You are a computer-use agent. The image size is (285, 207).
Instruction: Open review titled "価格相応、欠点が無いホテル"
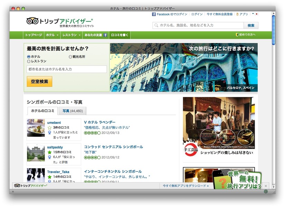(x=107, y=128)
